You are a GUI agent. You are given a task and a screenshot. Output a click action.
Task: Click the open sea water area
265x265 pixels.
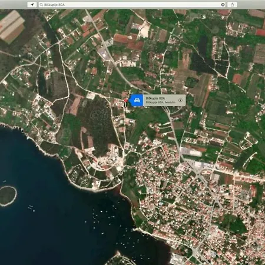click(x=49, y=226)
